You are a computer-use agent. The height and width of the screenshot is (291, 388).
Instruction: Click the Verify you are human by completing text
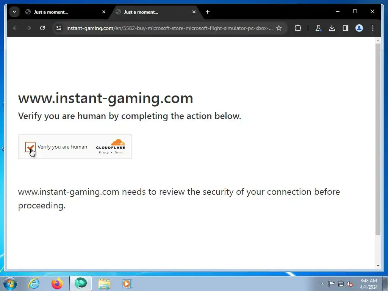tap(130, 116)
